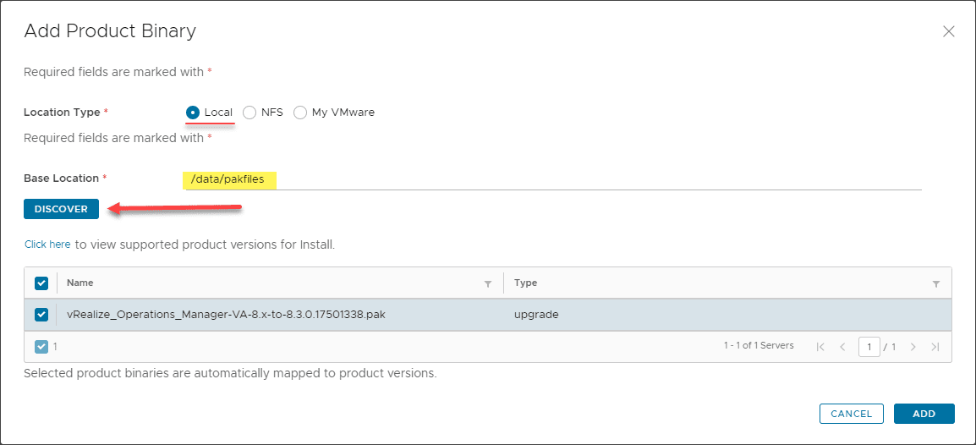976x445 pixels.
Task: Toggle the select-all header checkbox
Action: [x=41, y=283]
